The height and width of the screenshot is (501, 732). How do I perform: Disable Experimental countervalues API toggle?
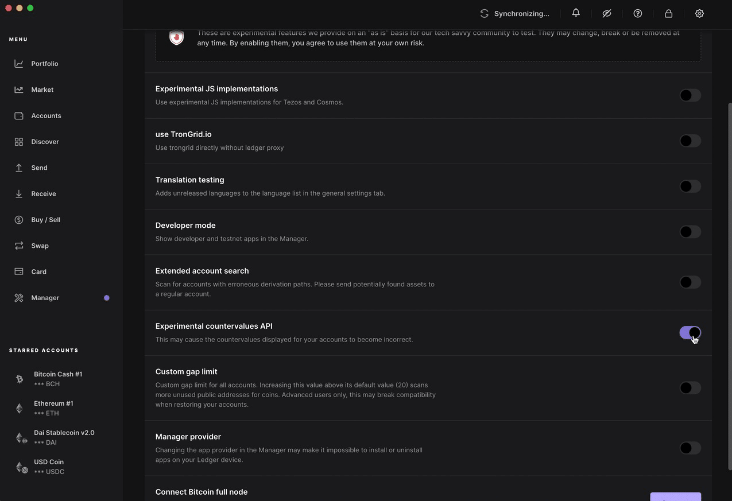pos(690,333)
